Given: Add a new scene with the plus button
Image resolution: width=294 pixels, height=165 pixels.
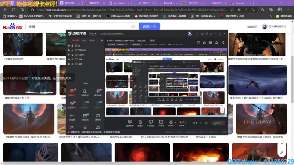Looking at the screenshot, I should [102, 40].
